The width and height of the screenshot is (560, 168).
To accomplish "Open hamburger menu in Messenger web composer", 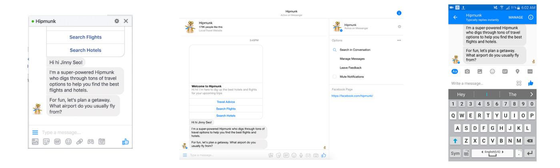I will (x=185, y=155).
